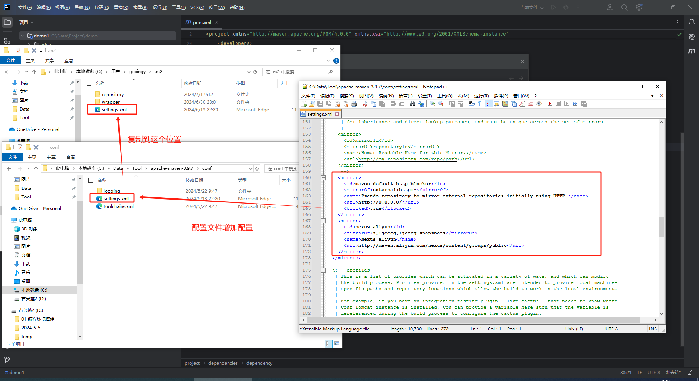Click the add collaborator icon in IDE
Viewport: 699px width, 381px height.
(610, 8)
